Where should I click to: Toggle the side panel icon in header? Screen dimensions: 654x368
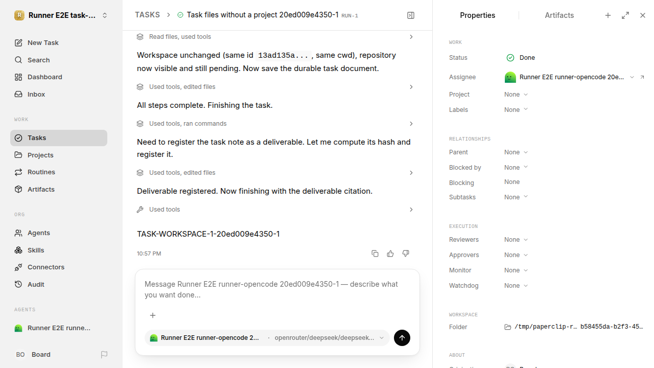point(411,15)
